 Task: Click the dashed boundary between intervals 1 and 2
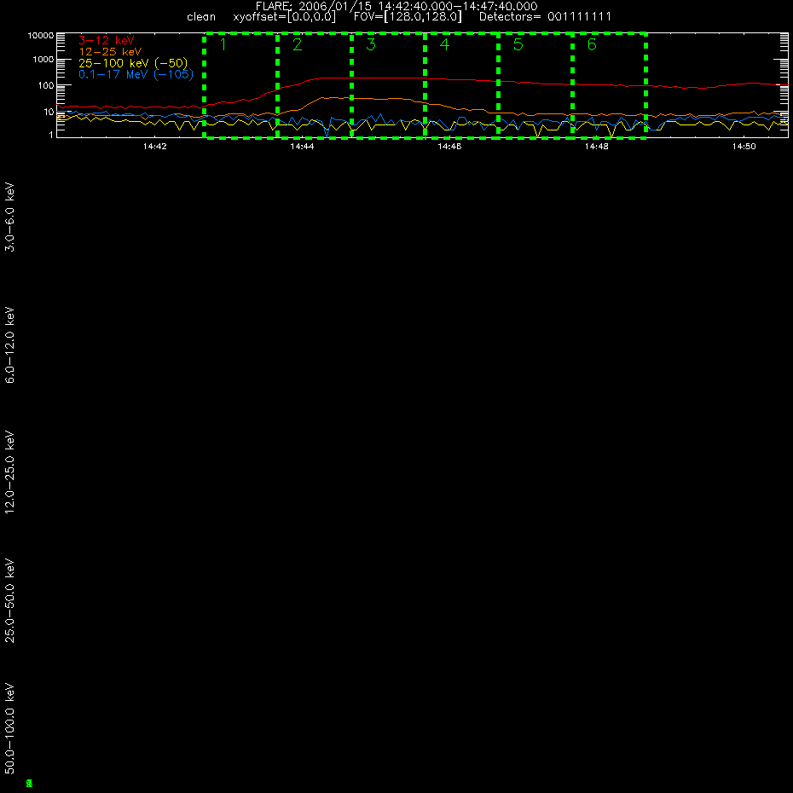[x=278, y=85]
